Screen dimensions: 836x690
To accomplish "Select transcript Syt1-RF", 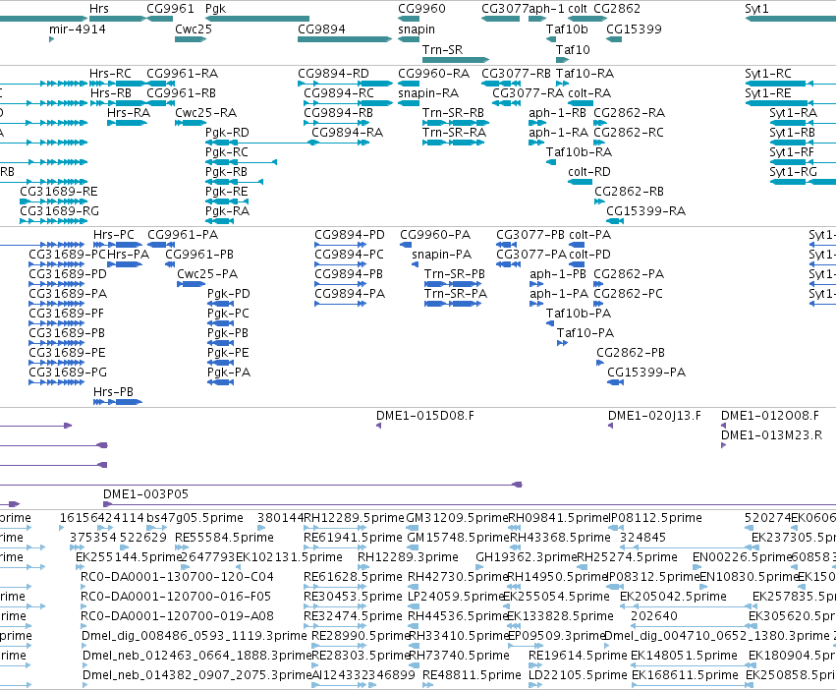I will tap(792, 152).
